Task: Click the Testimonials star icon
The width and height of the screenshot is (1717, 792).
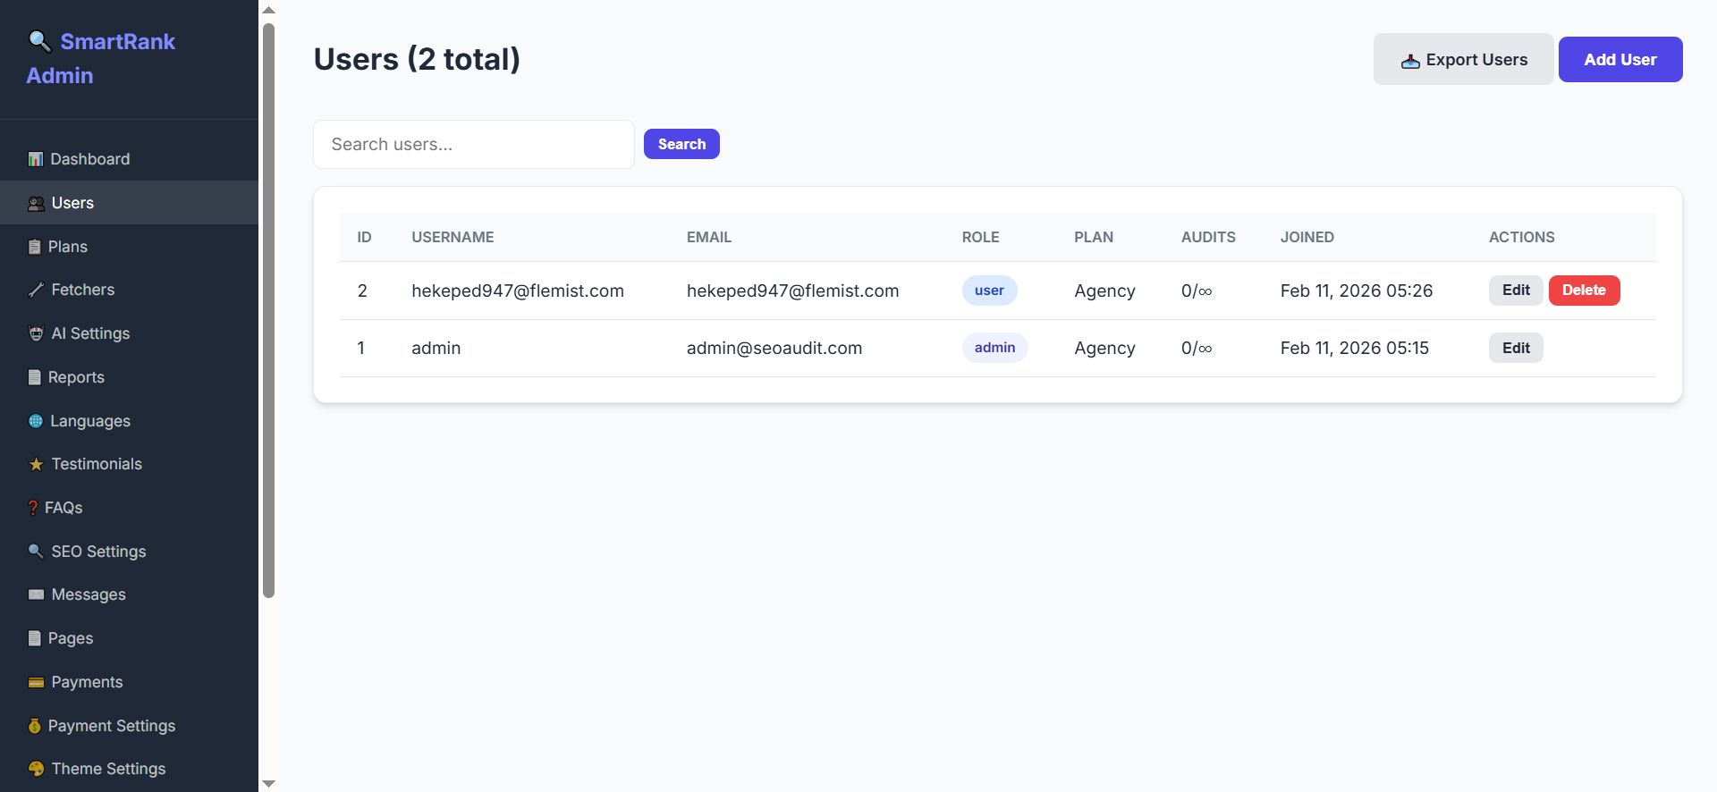Action: click(36, 464)
